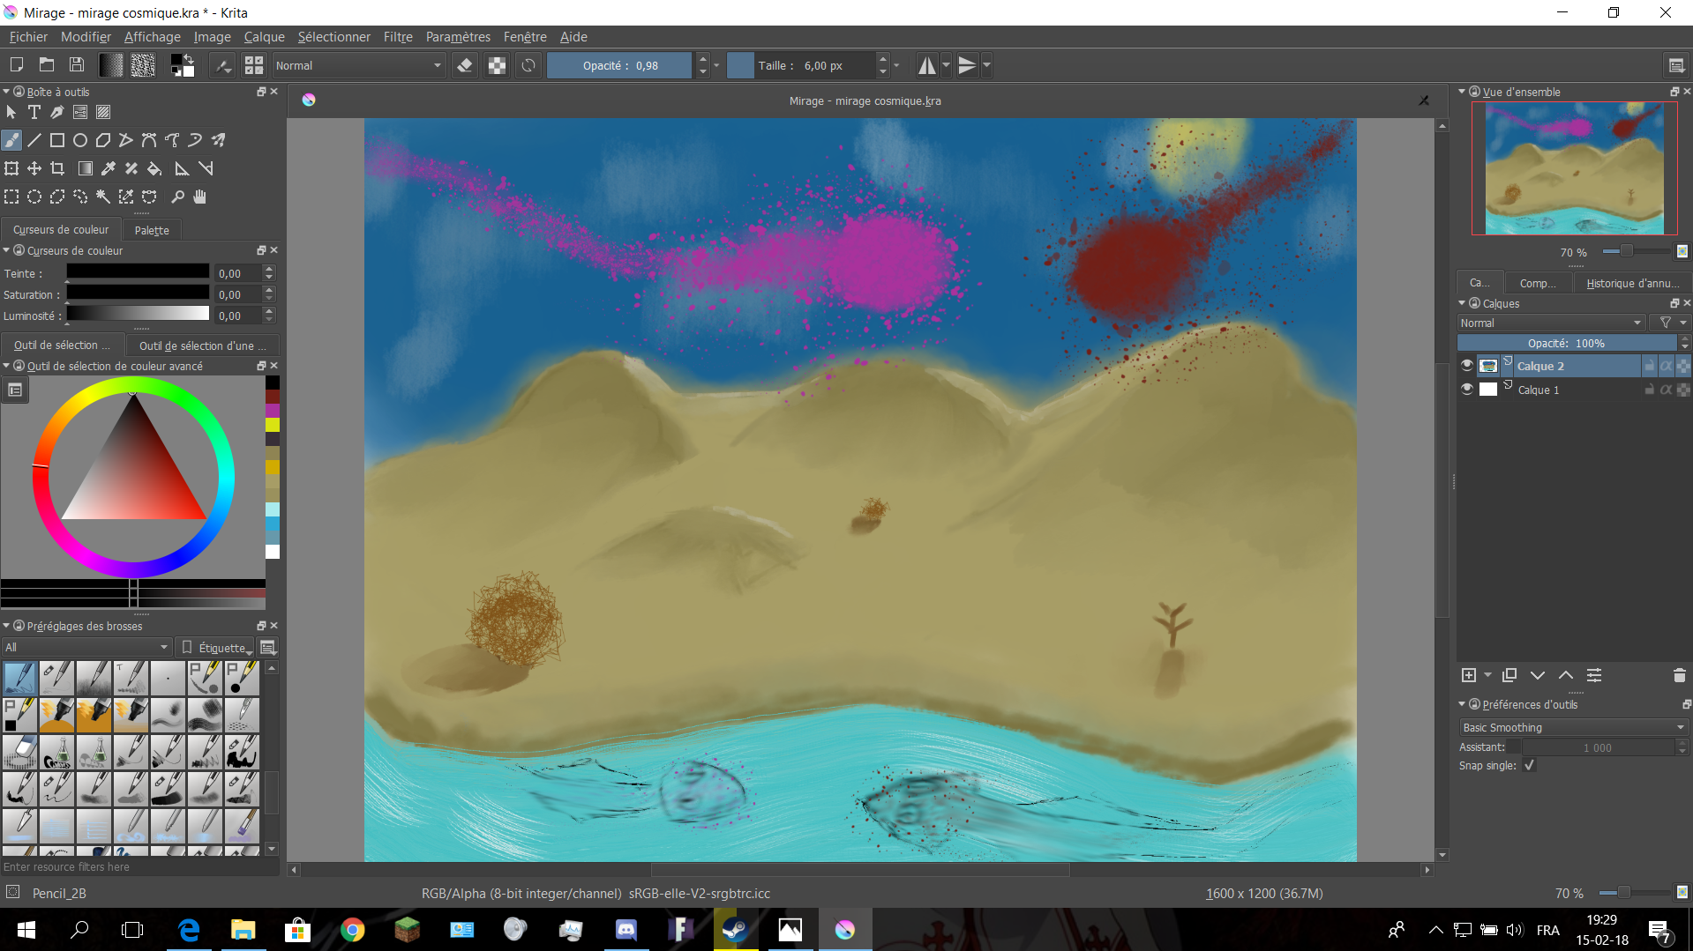Choose the Crop tool
Screen dimensions: 1693x951
[x=57, y=168]
